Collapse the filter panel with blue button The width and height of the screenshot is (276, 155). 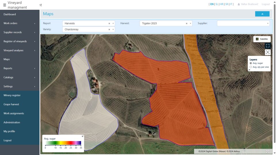(262, 14)
